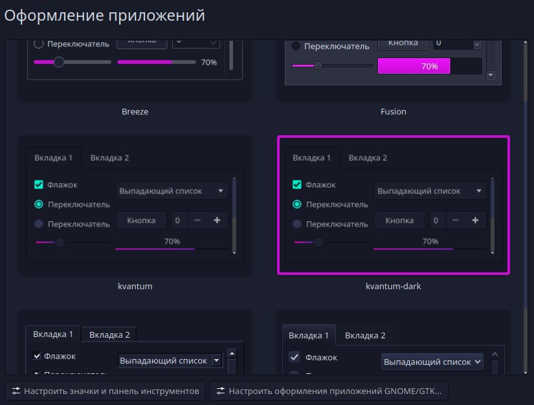
Task: Click slider handle in kvantum preview
Action: [60, 242]
